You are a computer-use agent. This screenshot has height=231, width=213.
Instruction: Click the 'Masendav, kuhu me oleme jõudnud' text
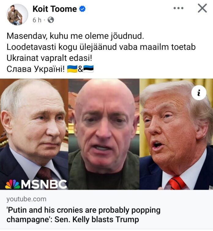tap(75, 36)
